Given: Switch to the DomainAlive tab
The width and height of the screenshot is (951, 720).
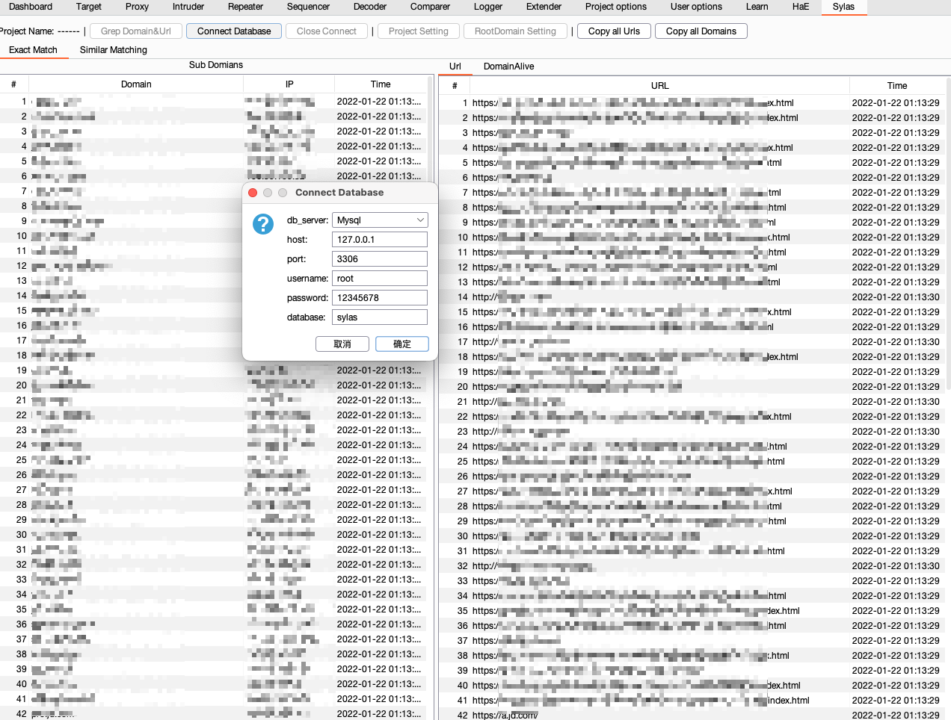Looking at the screenshot, I should (509, 66).
